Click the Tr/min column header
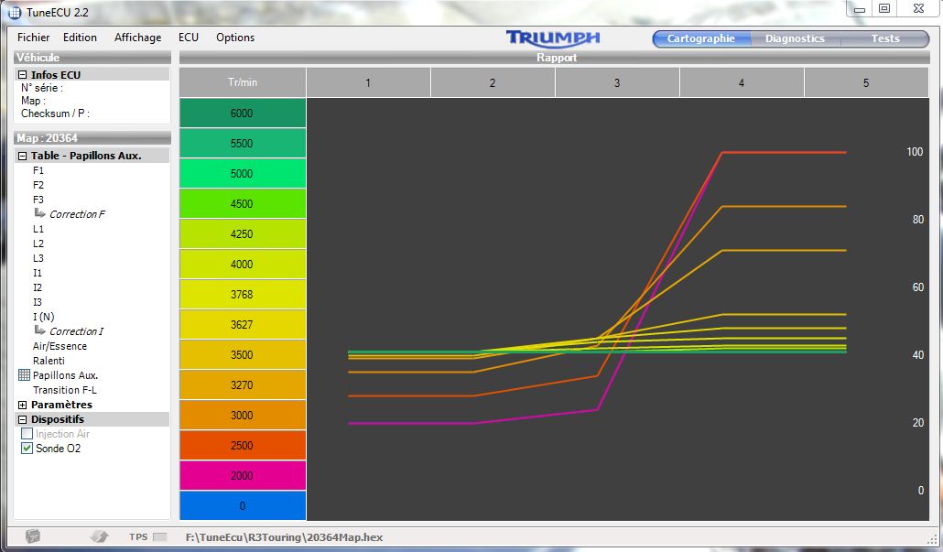Image resolution: width=943 pixels, height=552 pixels. (x=243, y=82)
